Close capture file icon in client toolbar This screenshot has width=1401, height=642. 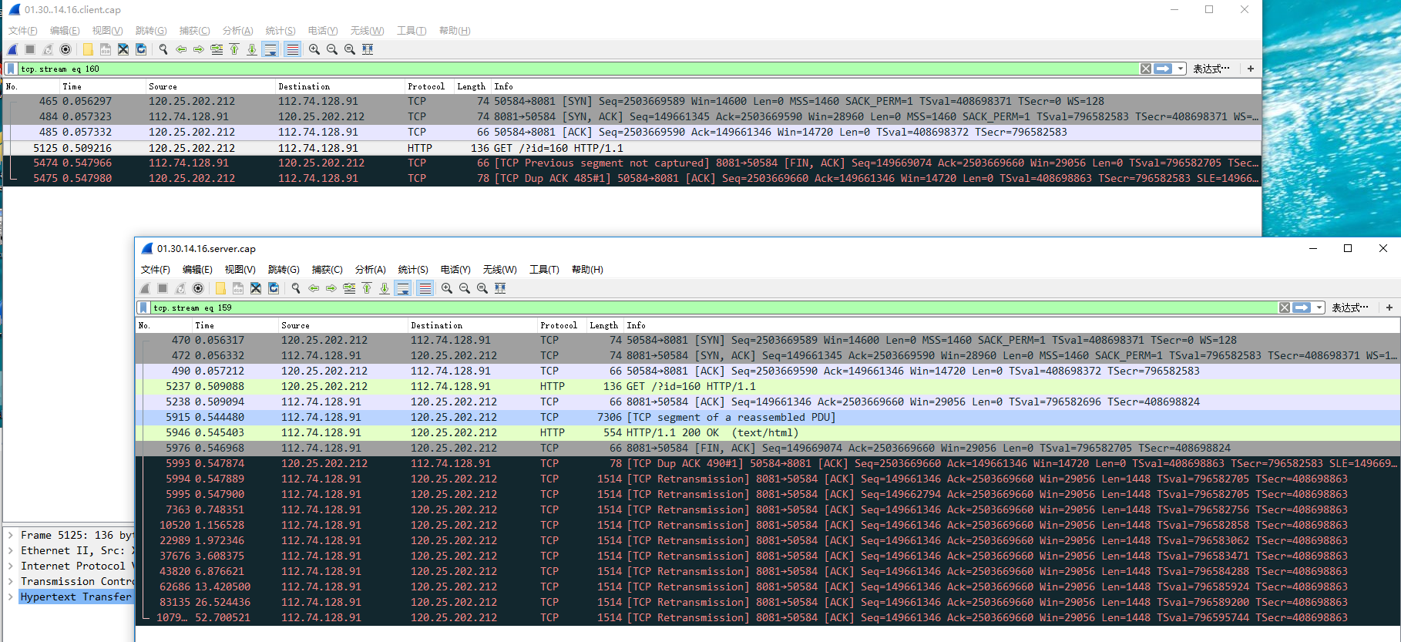point(123,49)
